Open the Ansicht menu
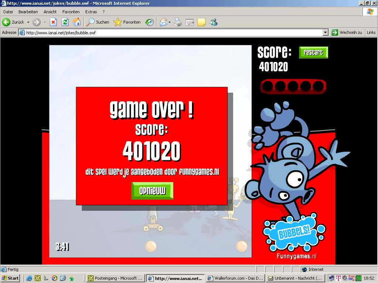Image resolution: width=378 pixels, height=283 pixels. [x=50, y=12]
